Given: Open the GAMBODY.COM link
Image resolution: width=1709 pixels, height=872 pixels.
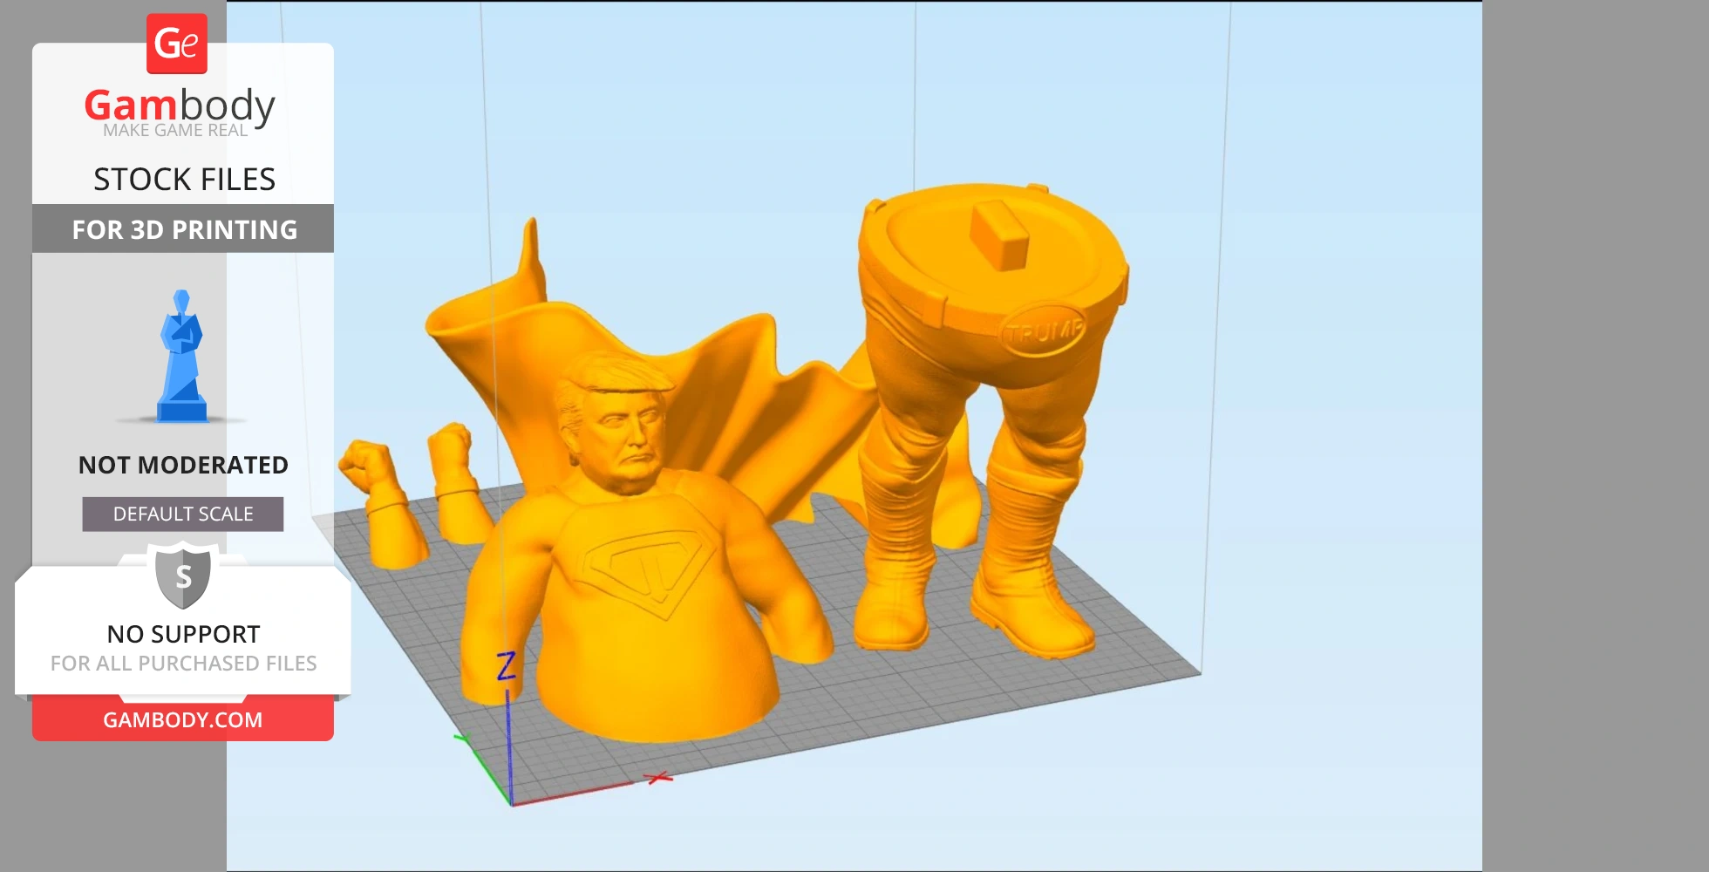Looking at the screenshot, I should pyautogui.click(x=183, y=720).
